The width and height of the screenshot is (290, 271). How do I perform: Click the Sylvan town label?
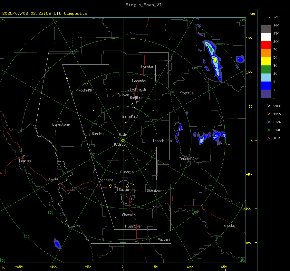click(123, 95)
